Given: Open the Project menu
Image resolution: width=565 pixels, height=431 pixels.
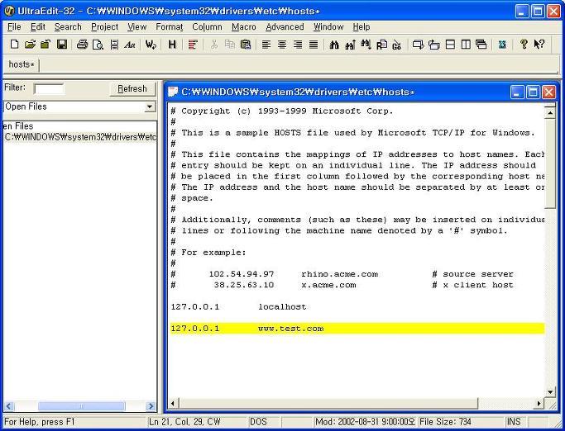Looking at the screenshot, I should [x=104, y=27].
